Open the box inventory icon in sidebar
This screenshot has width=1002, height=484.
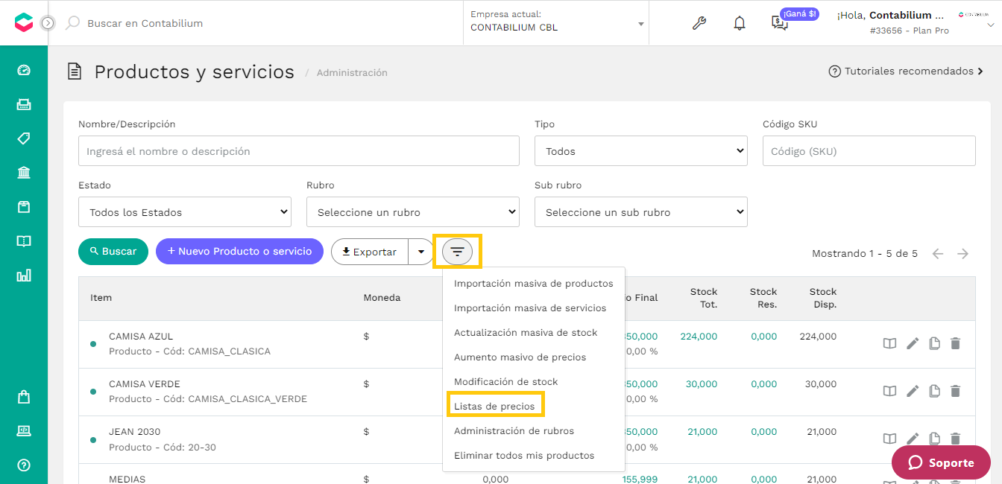click(24, 207)
